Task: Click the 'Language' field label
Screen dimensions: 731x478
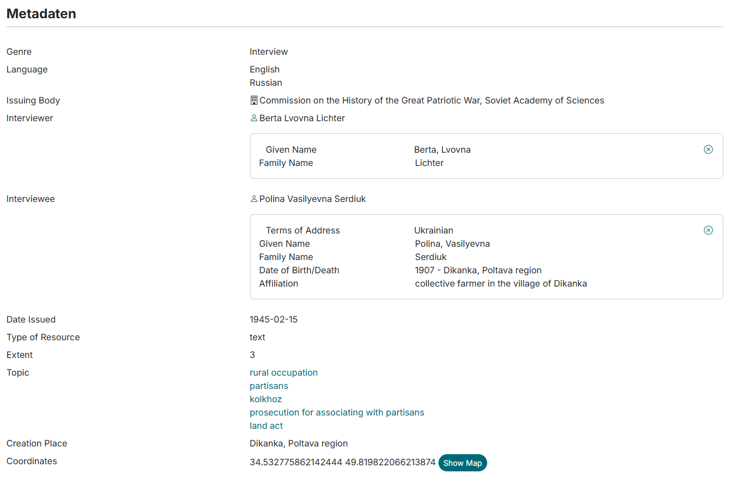Action: (27, 69)
